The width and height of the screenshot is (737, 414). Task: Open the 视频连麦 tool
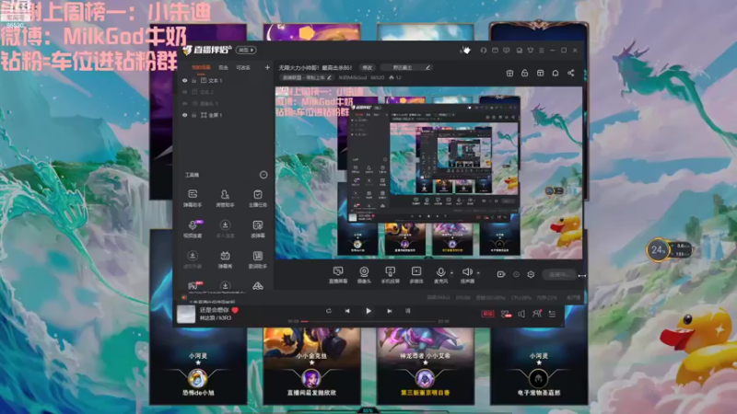193,228
